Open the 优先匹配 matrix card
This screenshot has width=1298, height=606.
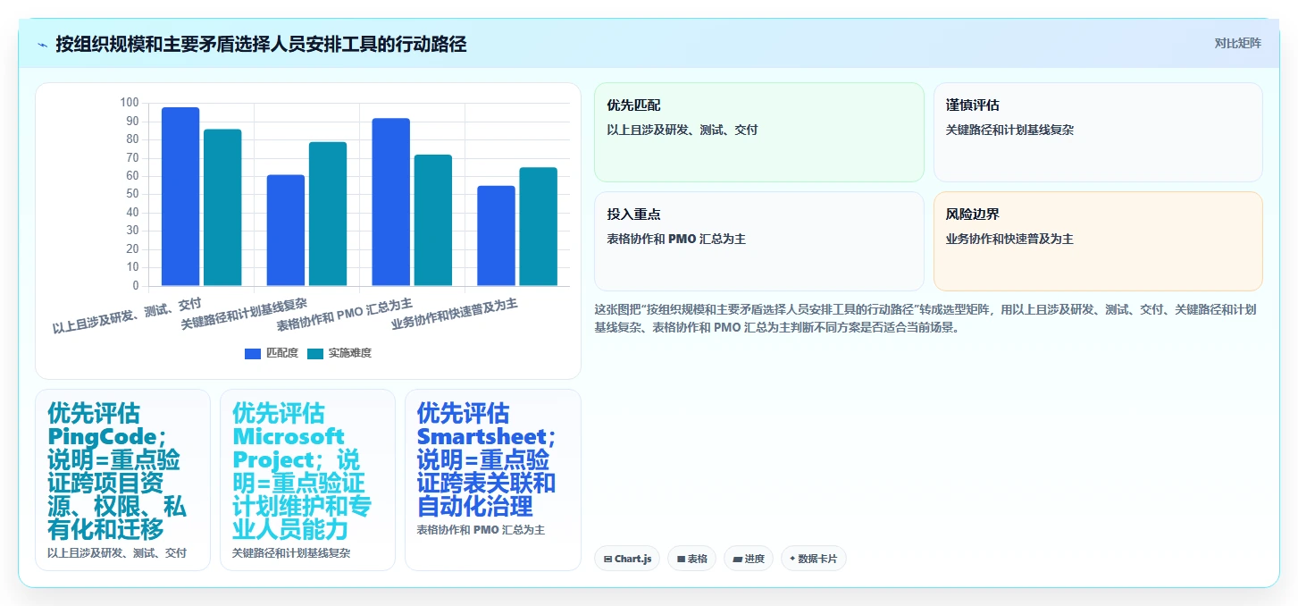coord(758,132)
